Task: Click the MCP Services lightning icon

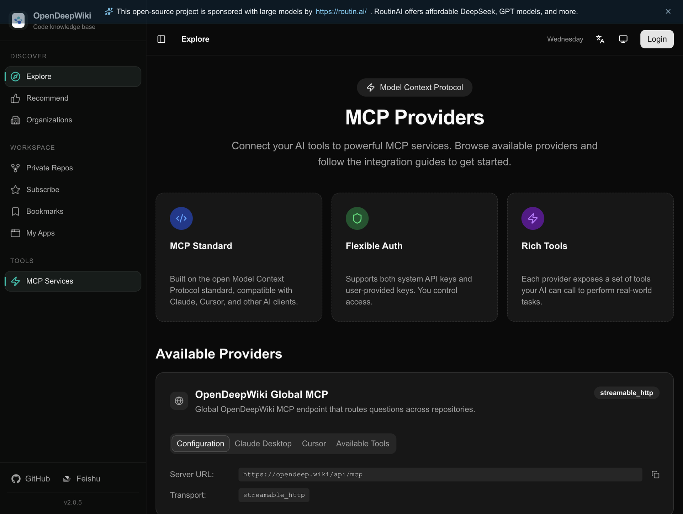Action: point(15,281)
